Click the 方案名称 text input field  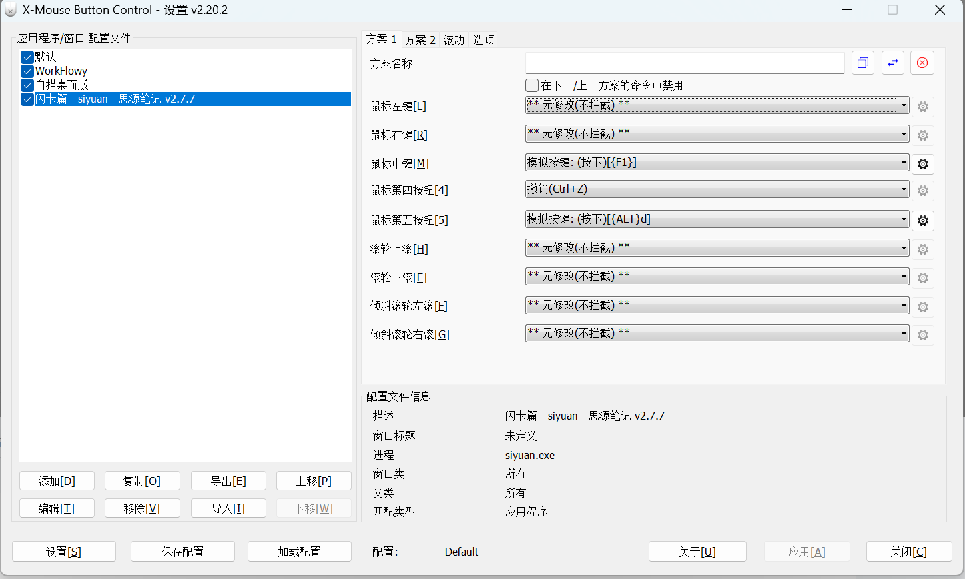(x=685, y=63)
